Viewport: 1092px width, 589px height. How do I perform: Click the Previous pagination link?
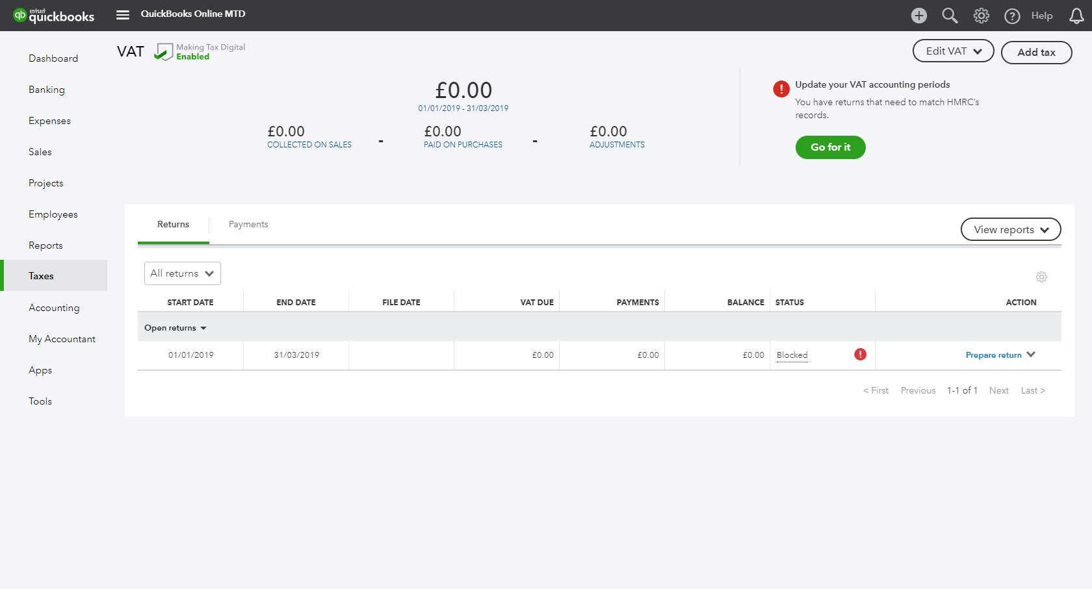click(918, 390)
